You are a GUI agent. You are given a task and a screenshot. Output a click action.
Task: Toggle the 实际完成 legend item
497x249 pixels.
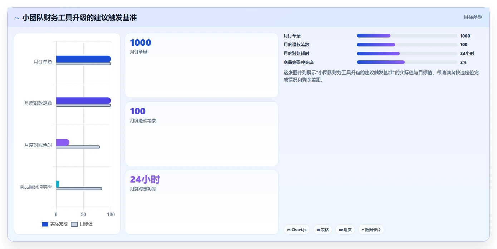click(x=55, y=224)
